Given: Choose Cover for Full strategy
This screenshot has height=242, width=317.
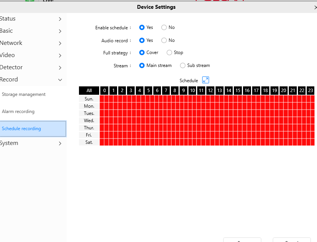Looking at the screenshot, I should click(142, 53).
